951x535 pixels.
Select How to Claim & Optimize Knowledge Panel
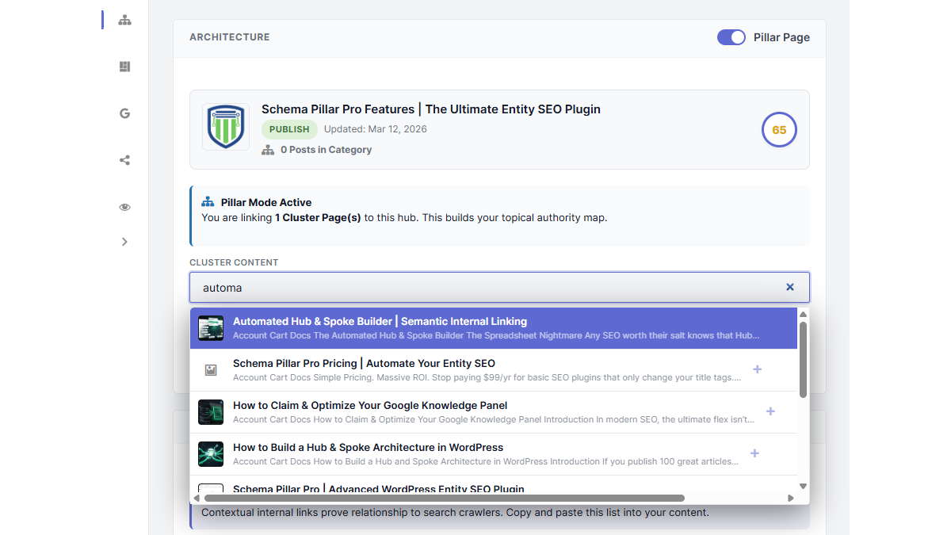(x=370, y=406)
